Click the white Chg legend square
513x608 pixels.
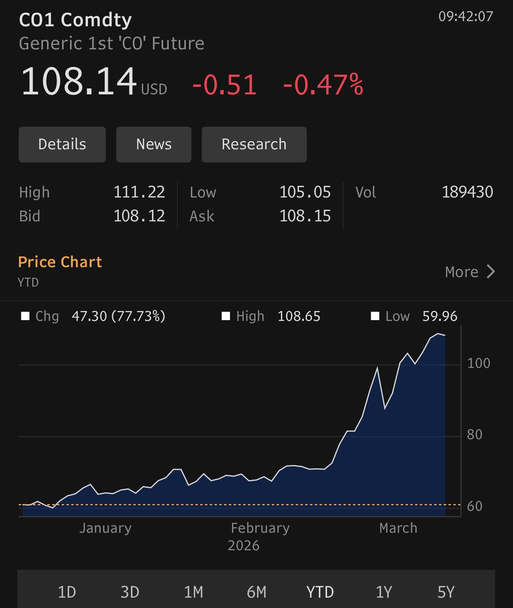[x=25, y=317]
